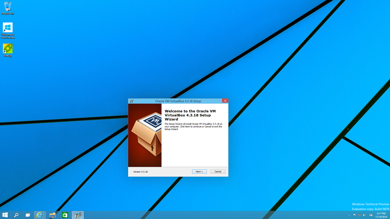Image resolution: width=390 pixels, height=219 pixels.
Task: Cancel the VirtualBox setup wizard
Action: (218, 172)
